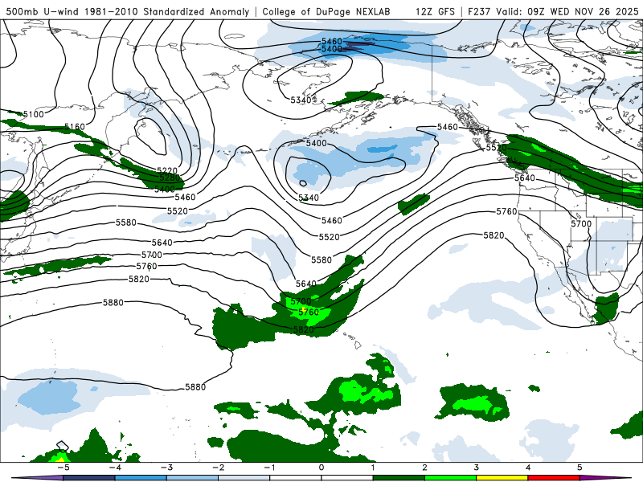Click the 0 value on color scale
The image size is (643, 482).
tap(321, 468)
